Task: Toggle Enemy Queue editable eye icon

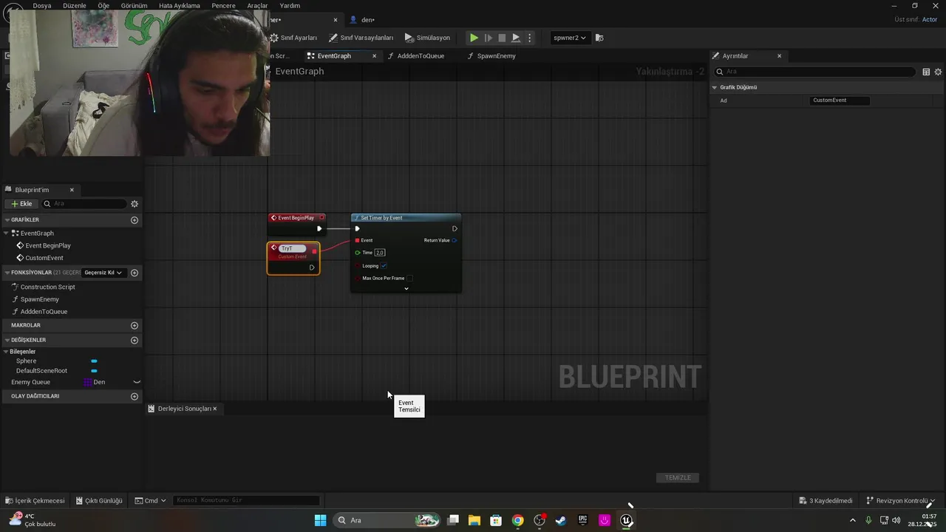Action: click(137, 382)
